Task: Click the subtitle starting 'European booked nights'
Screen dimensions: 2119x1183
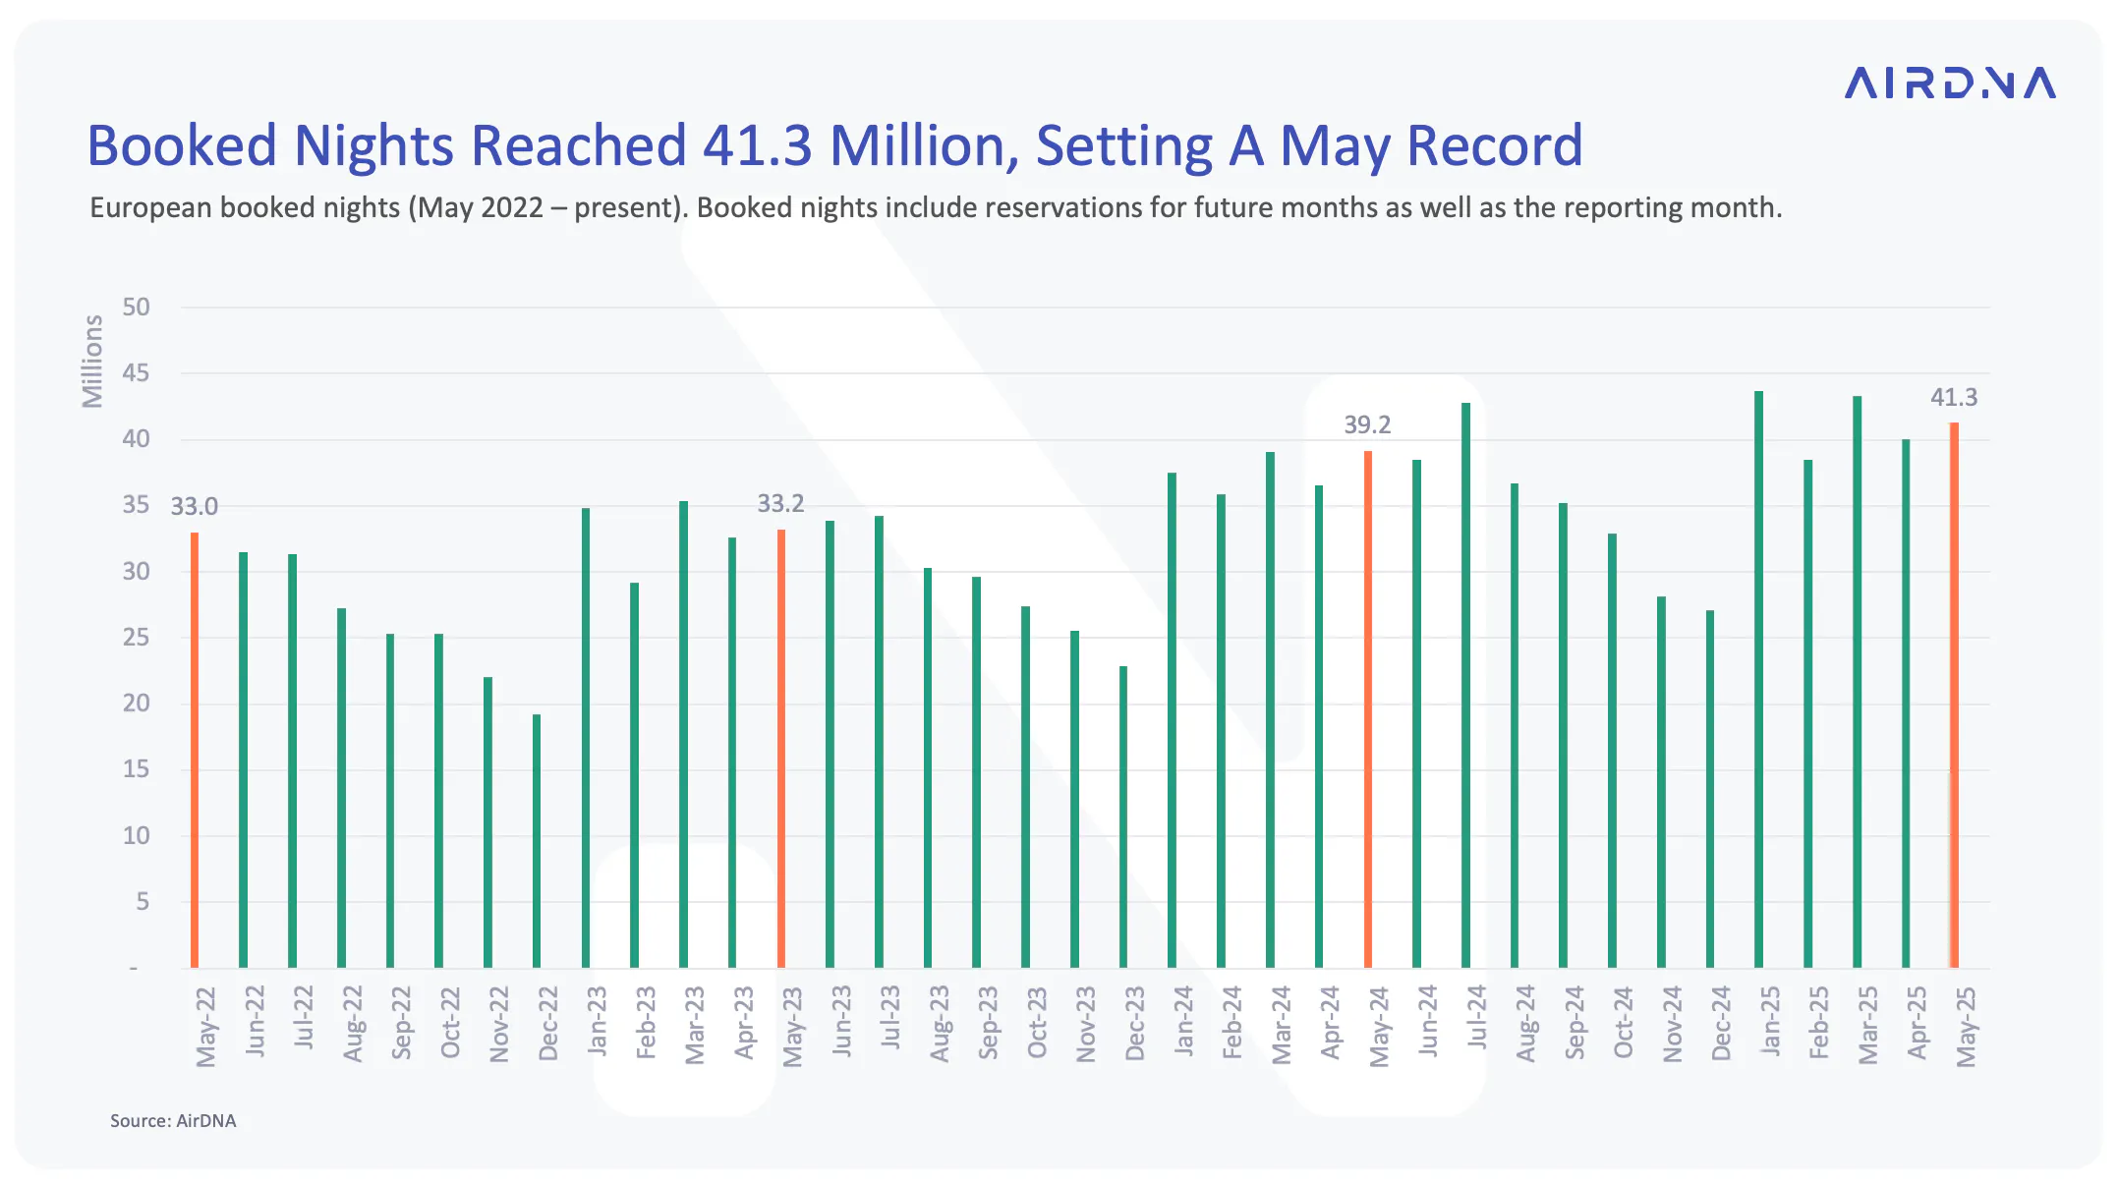Action: click(x=936, y=208)
